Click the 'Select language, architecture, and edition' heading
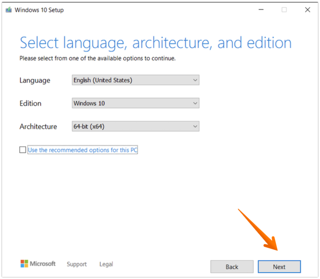320x279 pixels. coord(155,43)
